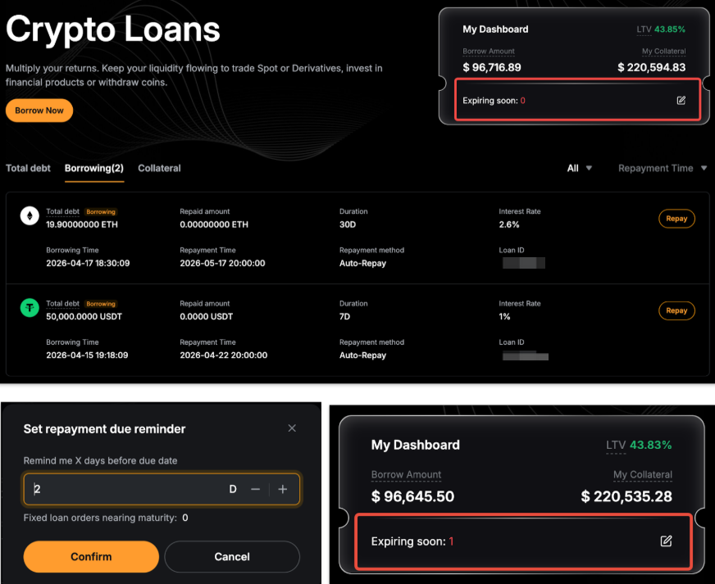Confirm the repayment due reminder
Image resolution: width=715 pixels, height=584 pixels.
coord(91,556)
